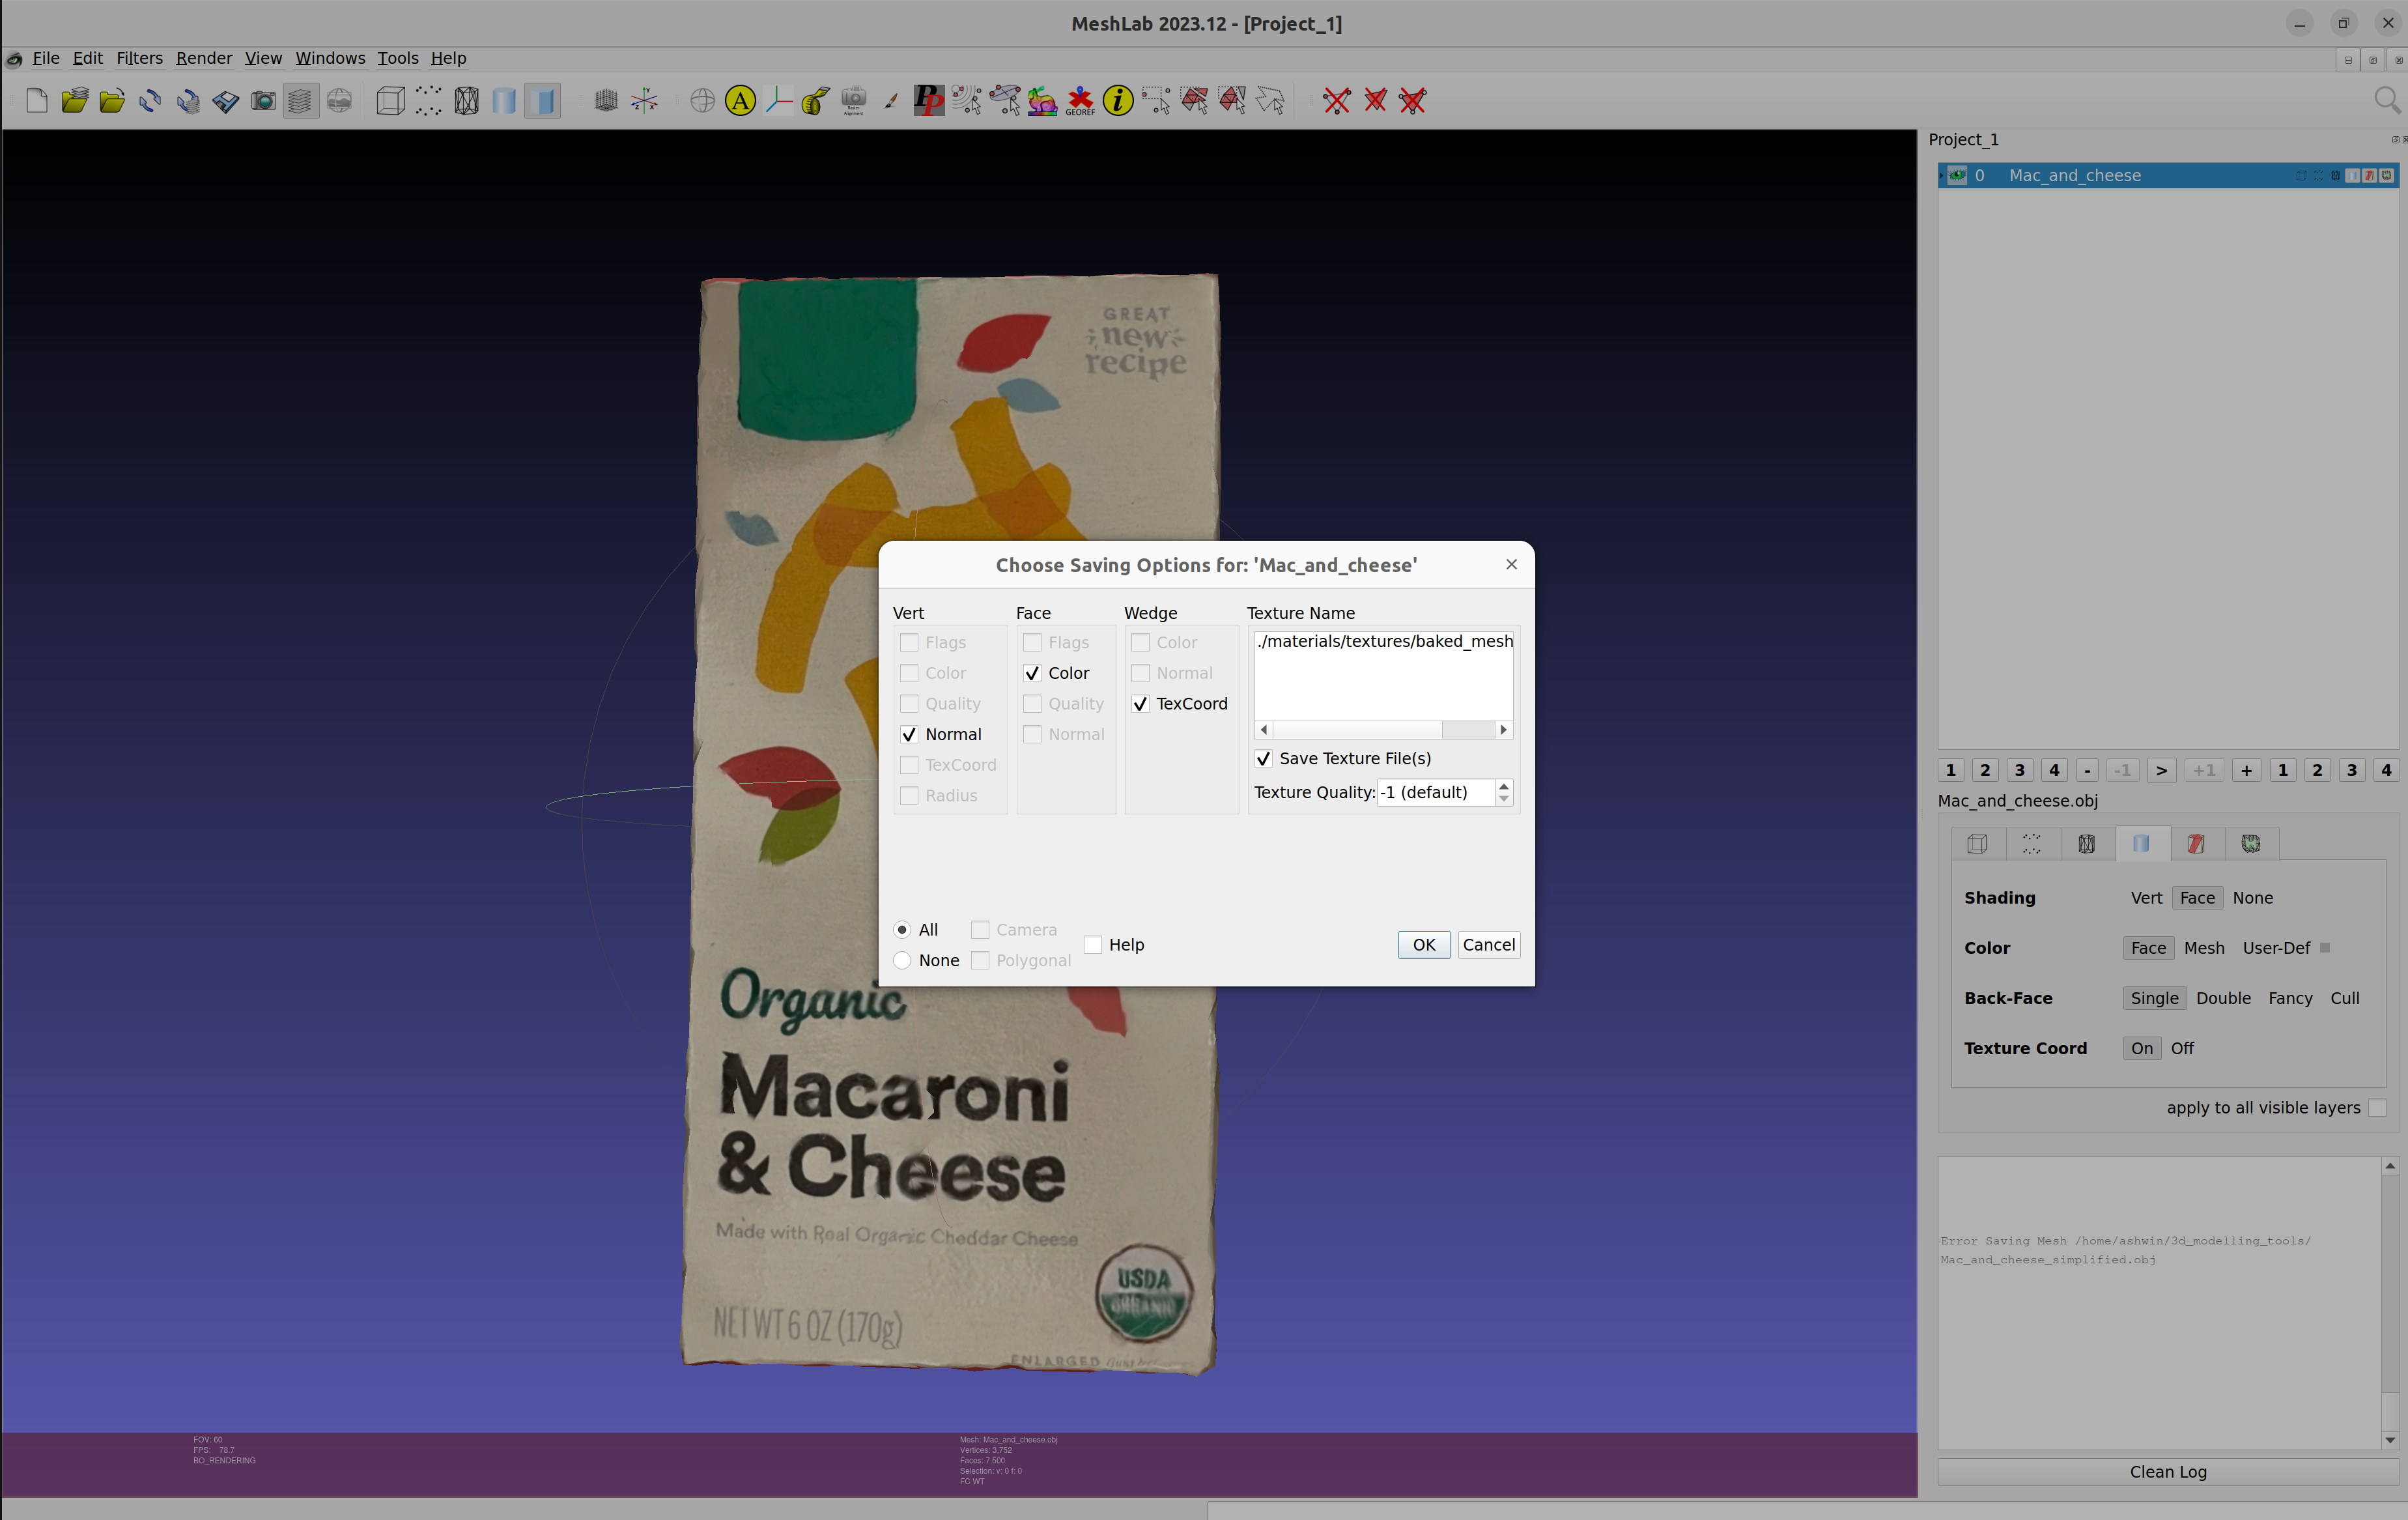The height and width of the screenshot is (1520, 2408).
Task: Select the None radio button
Action: 901,960
